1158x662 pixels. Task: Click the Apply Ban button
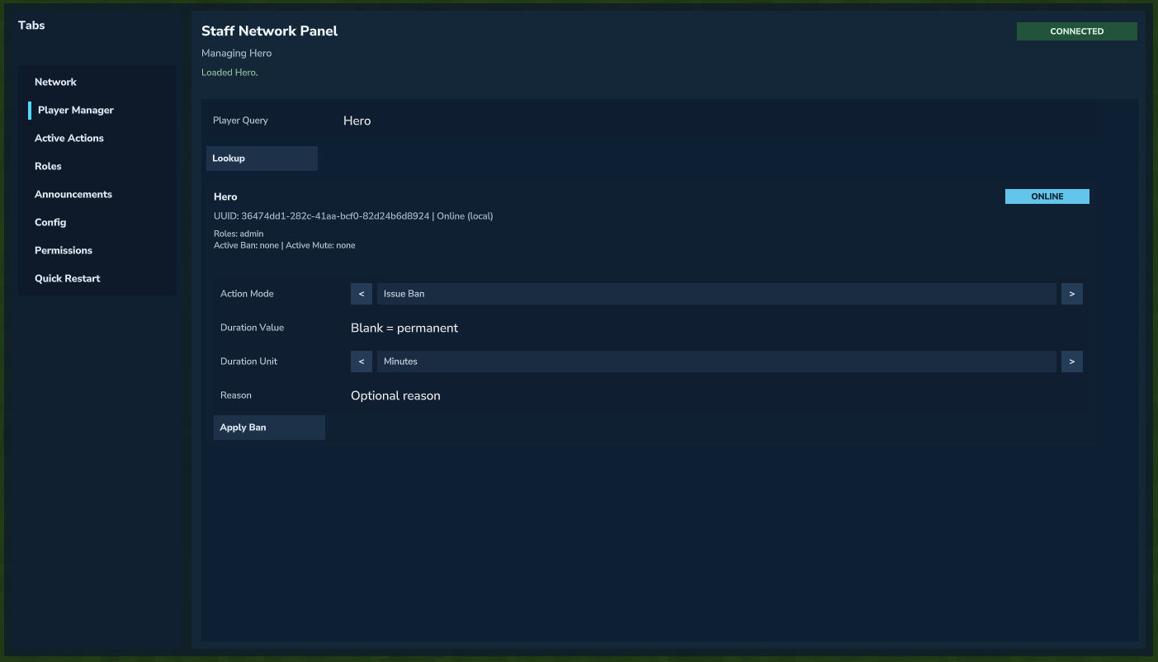[x=269, y=428]
